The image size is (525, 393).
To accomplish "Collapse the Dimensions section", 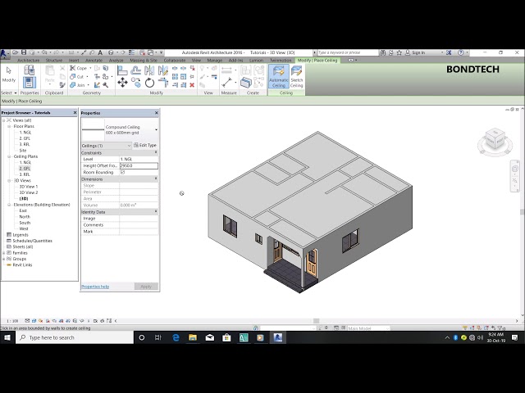I will click(156, 178).
